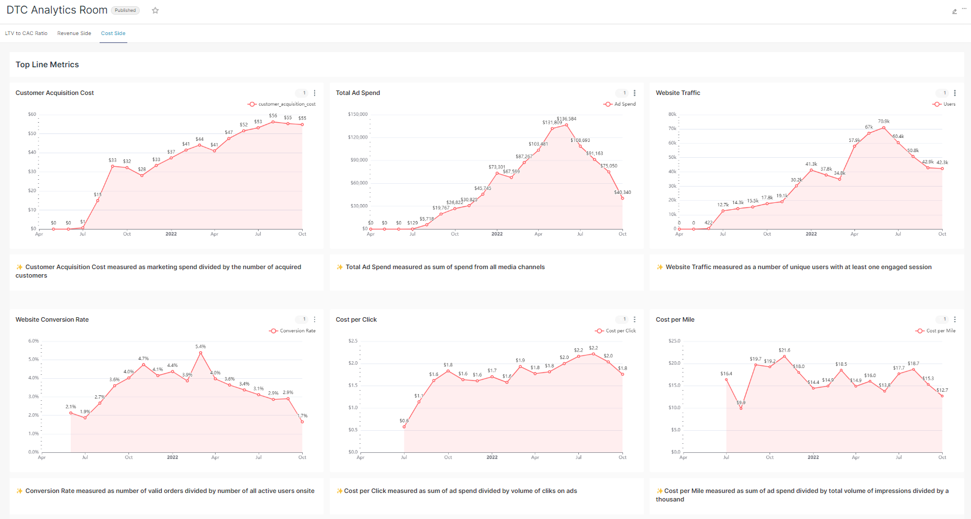The height and width of the screenshot is (519, 971).
Task: Open Total Ad Spend chart options menu
Action: pos(634,93)
